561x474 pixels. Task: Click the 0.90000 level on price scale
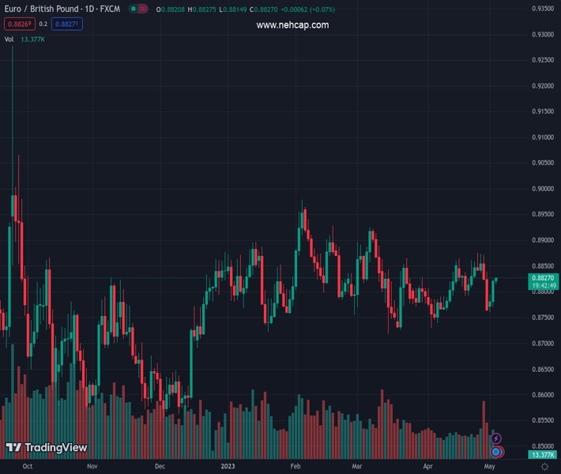click(x=542, y=189)
